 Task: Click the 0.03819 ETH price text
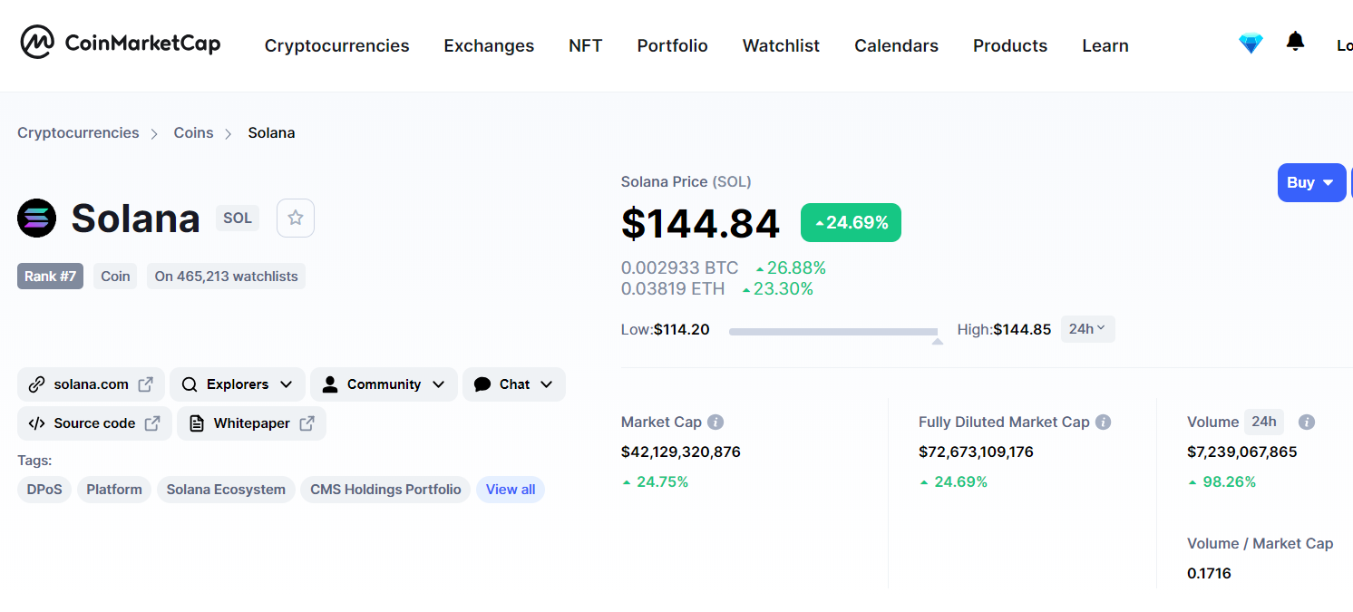point(673,289)
